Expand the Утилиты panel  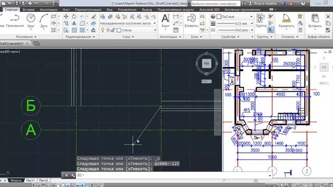[x=290, y=37]
